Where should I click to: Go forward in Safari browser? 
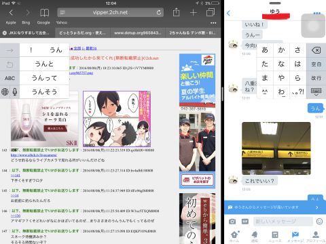tap(28, 13)
